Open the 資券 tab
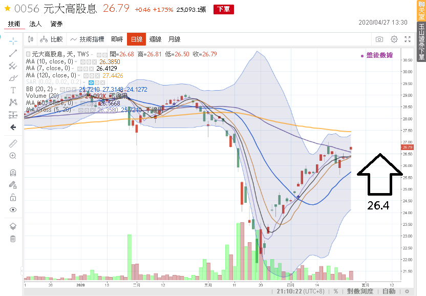Image resolution: width=426 pixels, height=296 pixels. 56,24
